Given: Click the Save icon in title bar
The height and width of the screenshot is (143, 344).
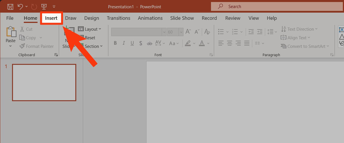Looking at the screenshot, I should click(x=10, y=6).
